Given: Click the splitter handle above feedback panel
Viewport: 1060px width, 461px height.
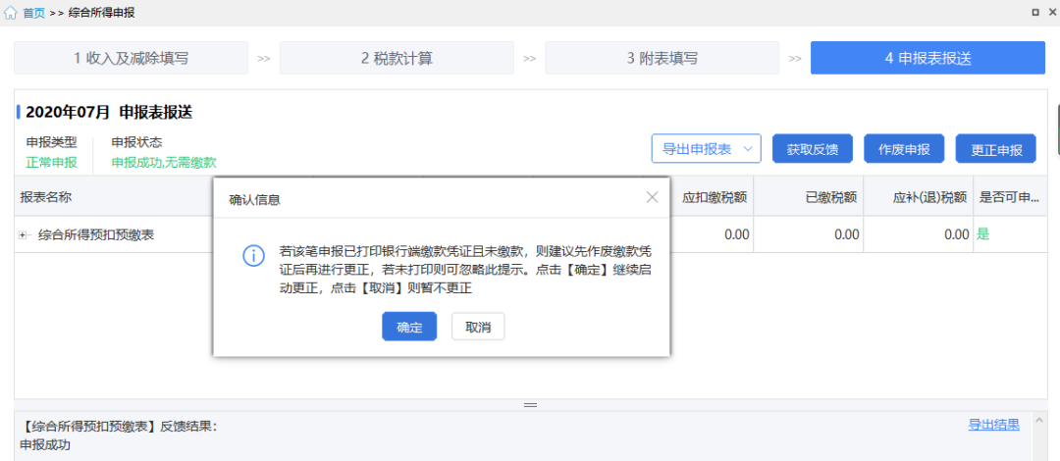Looking at the screenshot, I should coord(530,404).
